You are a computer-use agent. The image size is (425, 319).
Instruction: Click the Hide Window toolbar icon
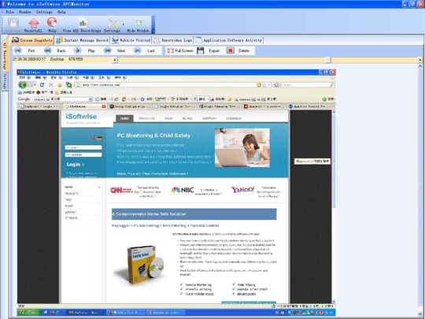tap(139, 23)
